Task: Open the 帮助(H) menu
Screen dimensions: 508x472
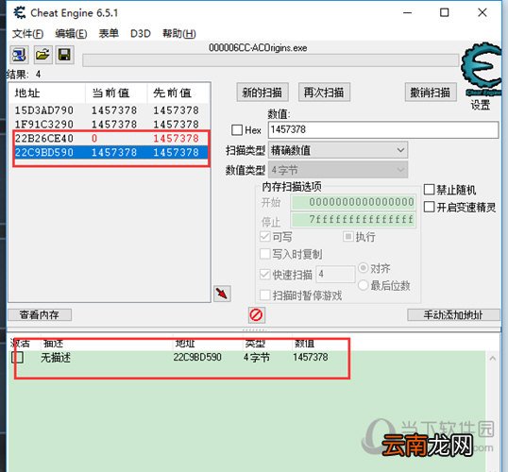Action: (x=179, y=33)
